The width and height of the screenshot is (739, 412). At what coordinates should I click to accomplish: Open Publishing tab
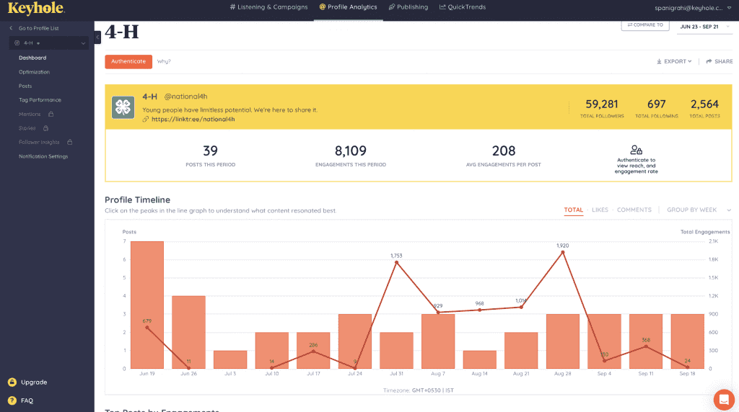click(x=408, y=7)
